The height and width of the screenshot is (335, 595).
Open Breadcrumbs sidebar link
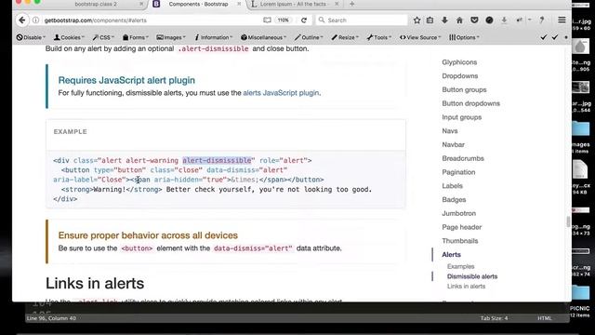tap(463, 158)
